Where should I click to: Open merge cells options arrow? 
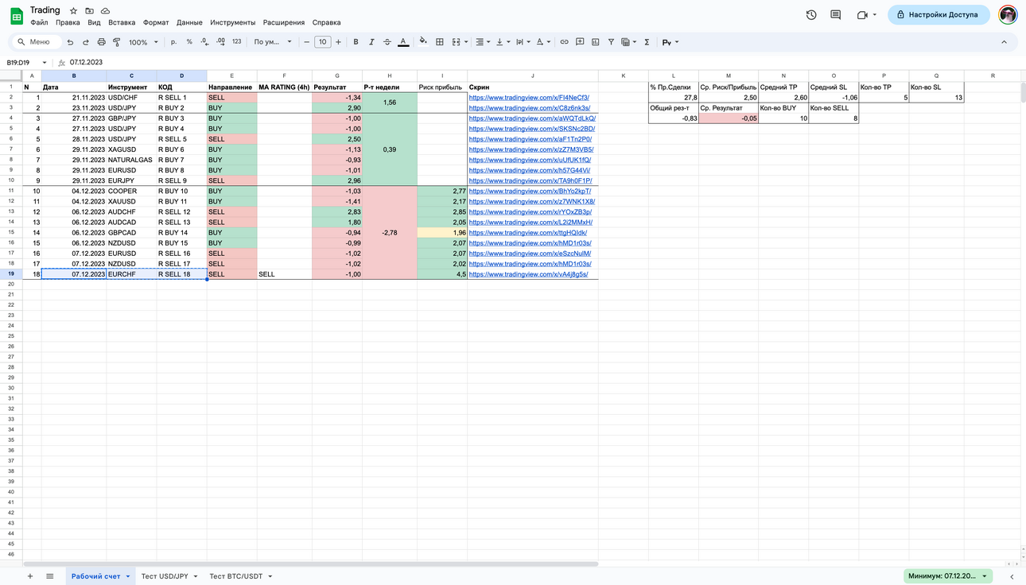coord(466,42)
